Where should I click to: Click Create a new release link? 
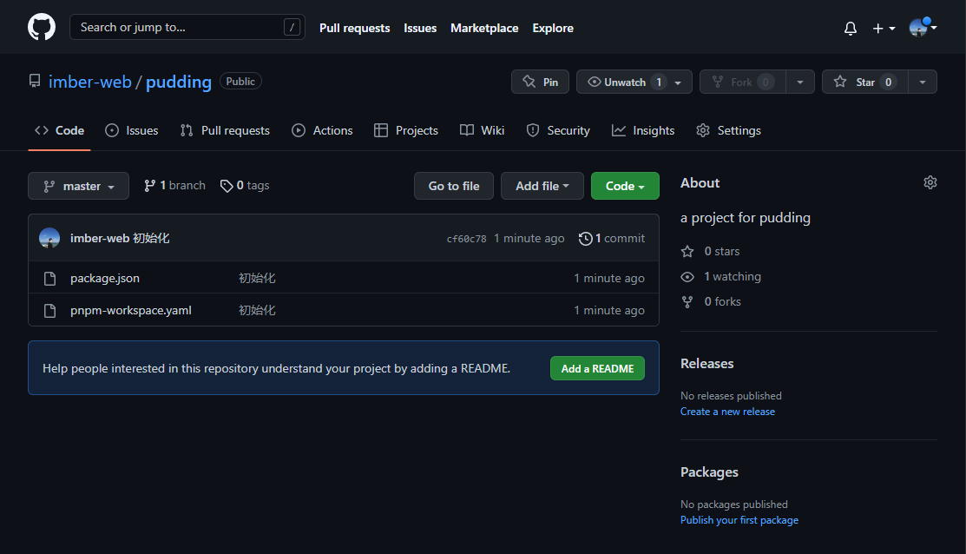pyautogui.click(x=727, y=412)
